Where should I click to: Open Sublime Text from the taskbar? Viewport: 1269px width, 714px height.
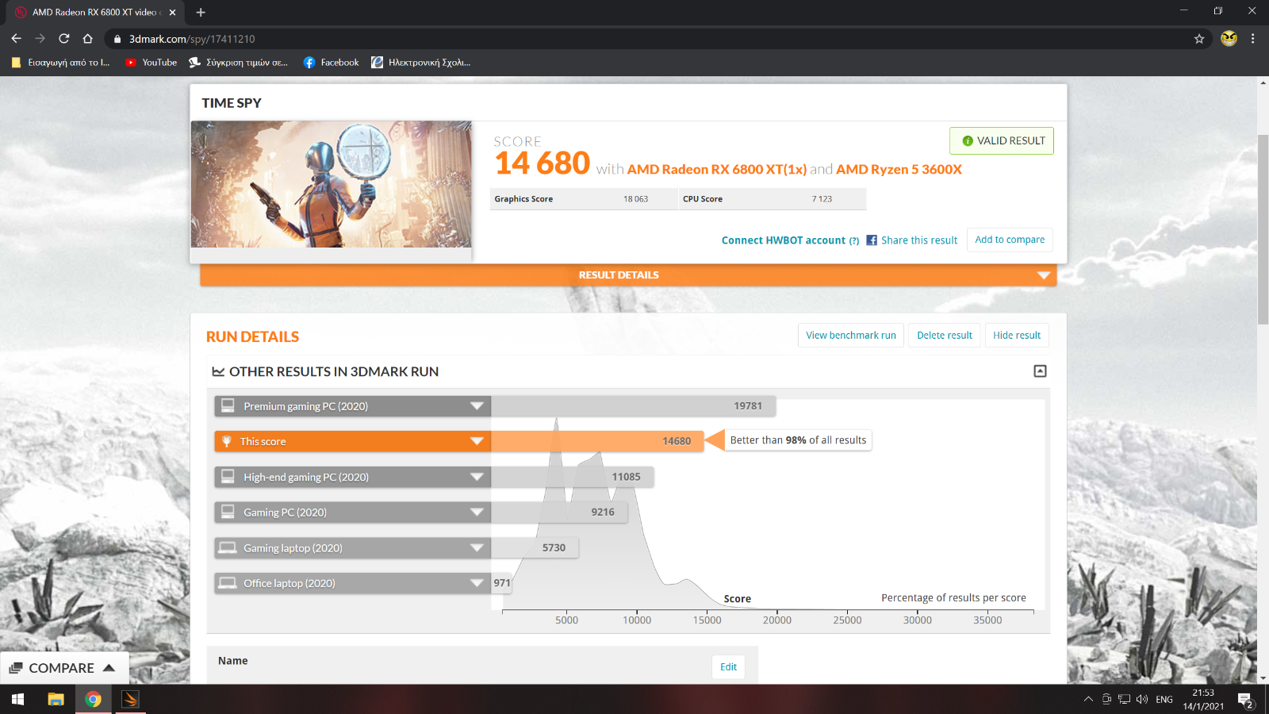coord(130,699)
